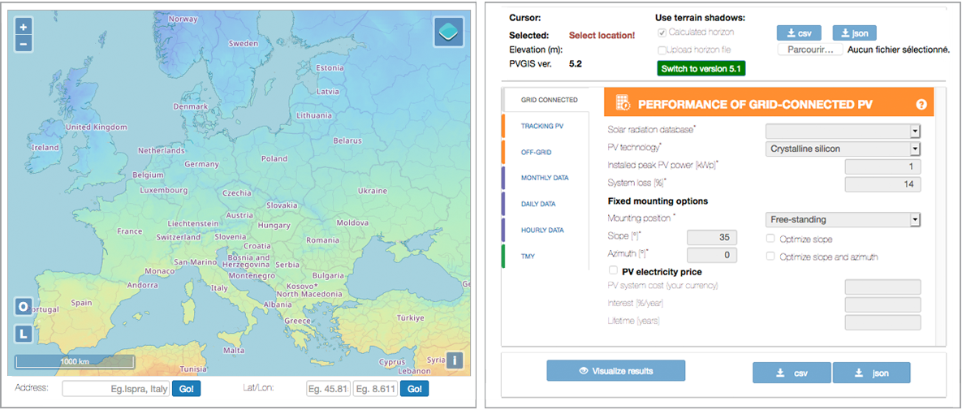Viewport: 962px width, 410px height.
Task: Download horizon data as json at top
Action: pos(854,33)
